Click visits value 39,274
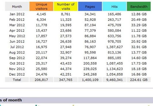 click(66, 58)
